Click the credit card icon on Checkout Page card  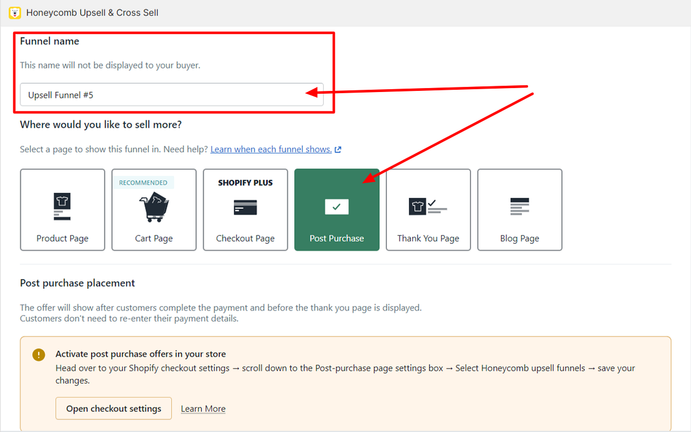245,207
